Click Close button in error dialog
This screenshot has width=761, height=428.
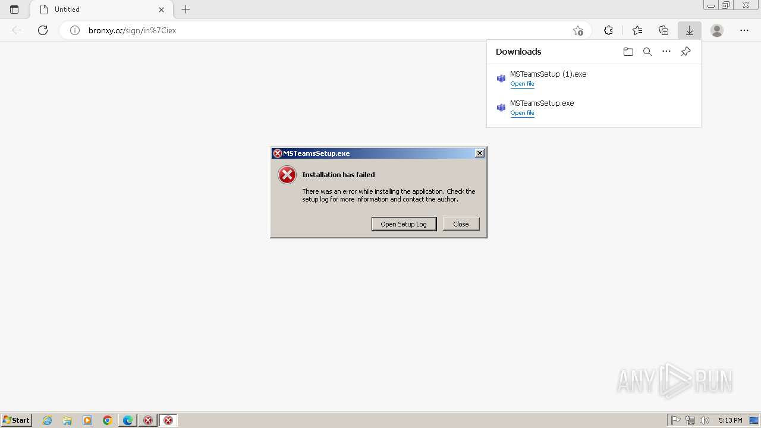(461, 224)
